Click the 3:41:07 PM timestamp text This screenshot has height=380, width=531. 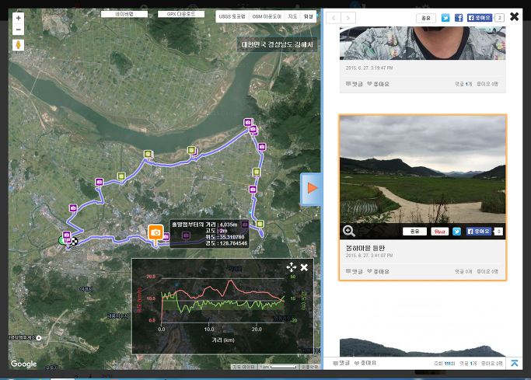(369, 256)
